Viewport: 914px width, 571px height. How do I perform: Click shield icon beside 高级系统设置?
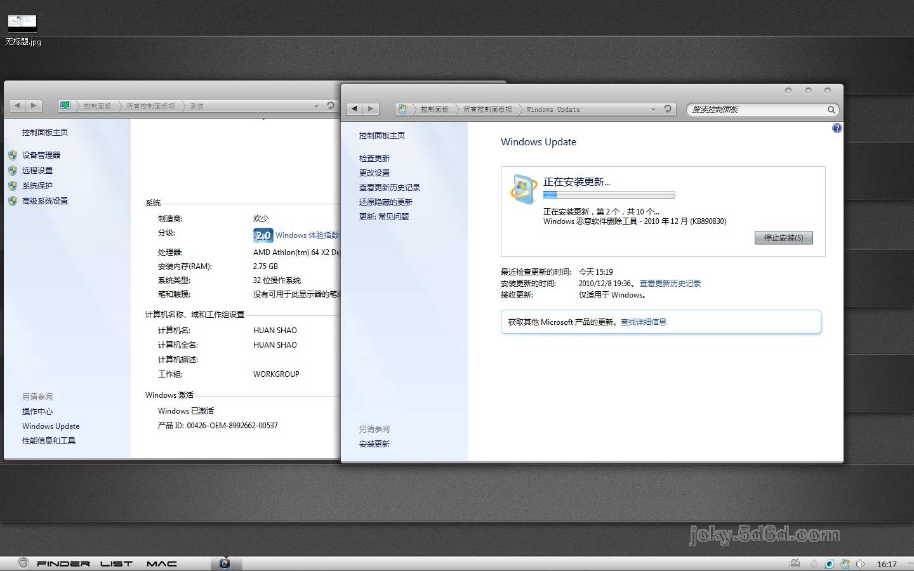[13, 200]
